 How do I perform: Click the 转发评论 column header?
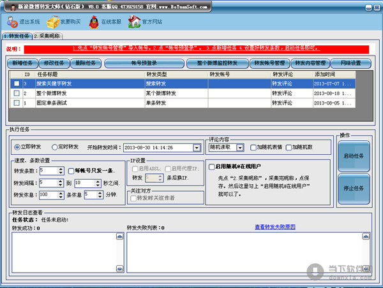(x=292, y=75)
